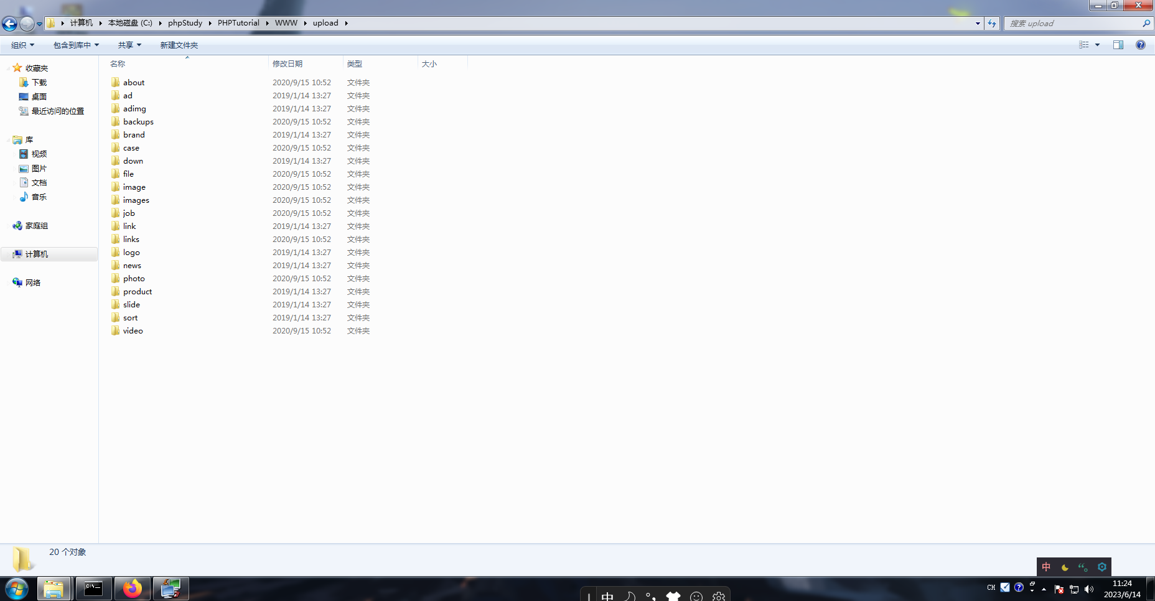
Task: Open the Firefox browser from the taskbar
Action: coord(132,588)
